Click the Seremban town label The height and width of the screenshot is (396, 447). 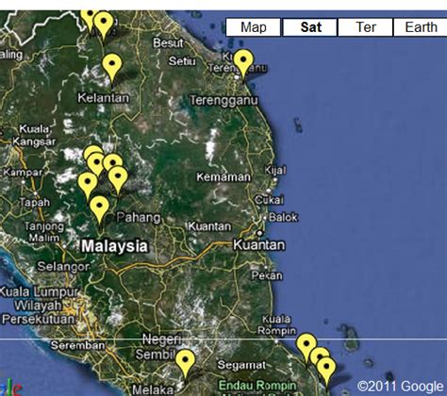(77, 345)
